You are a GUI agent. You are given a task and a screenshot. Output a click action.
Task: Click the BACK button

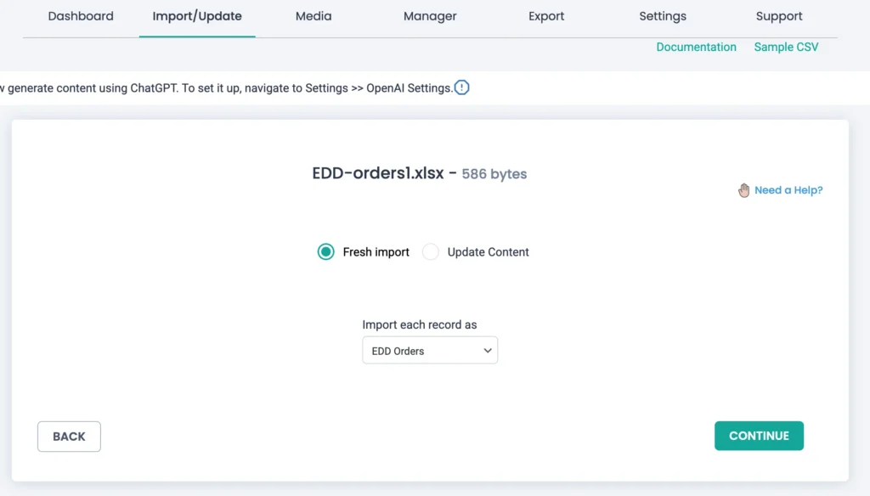pyautogui.click(x=69, y=436)
